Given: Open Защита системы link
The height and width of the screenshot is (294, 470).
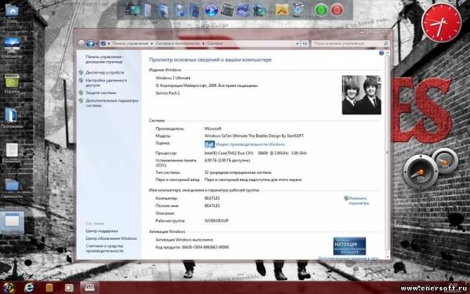Looking at the screenshot, I should [x=101, y=93].
